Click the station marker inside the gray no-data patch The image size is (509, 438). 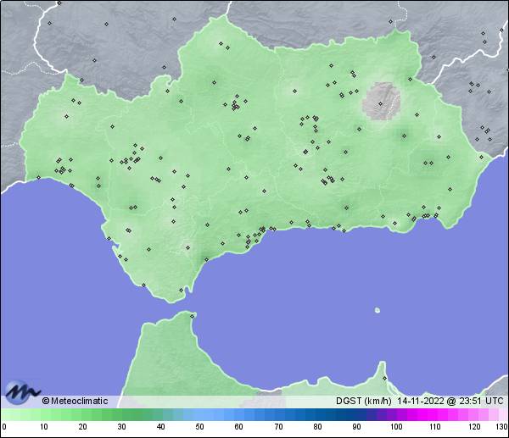click(380, 103)
